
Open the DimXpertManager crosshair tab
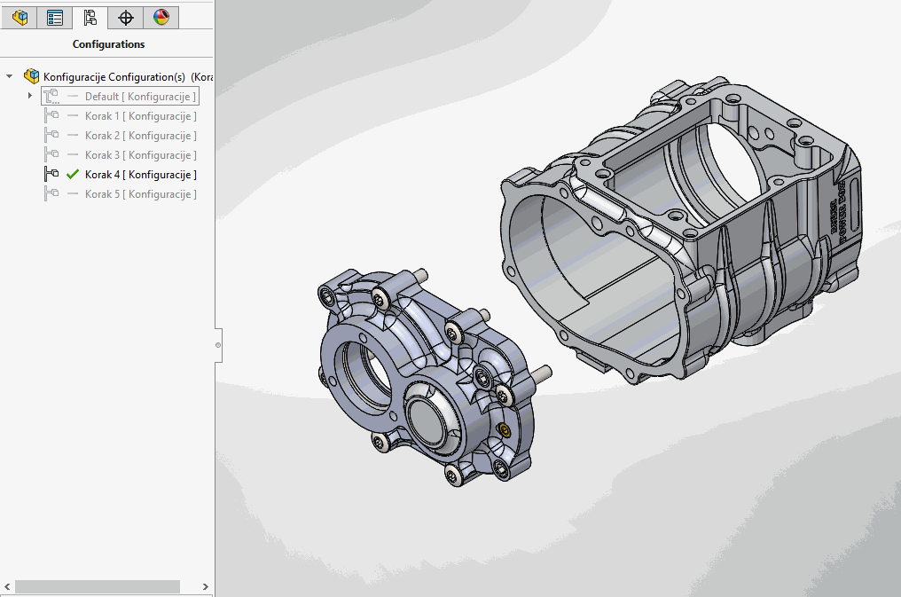pos(126,18)
